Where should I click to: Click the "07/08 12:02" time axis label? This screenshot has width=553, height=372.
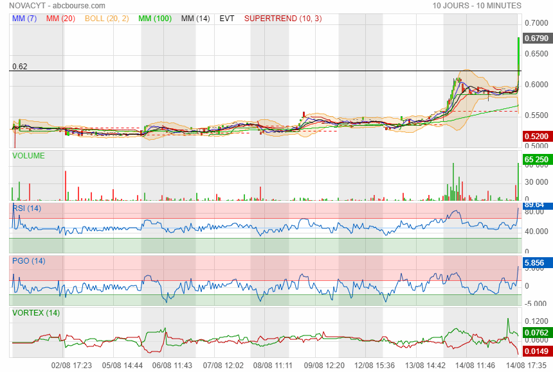[223, 366]
